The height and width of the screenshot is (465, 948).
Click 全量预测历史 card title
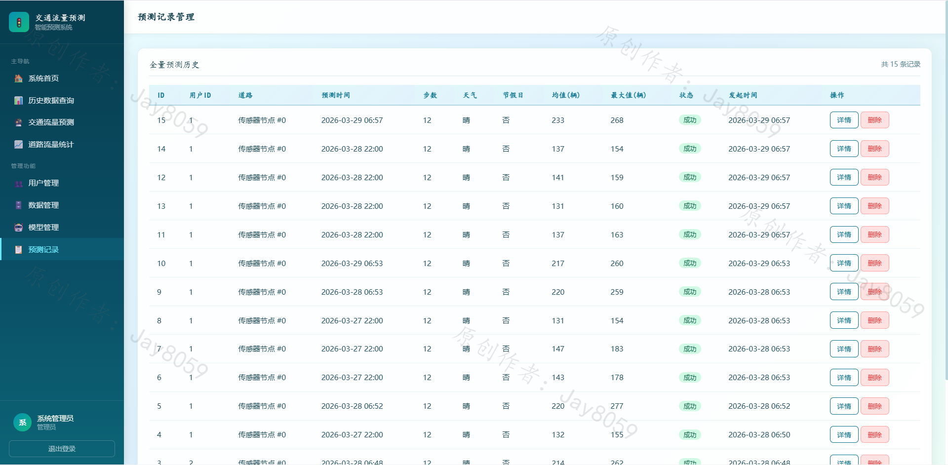(174, 65)
